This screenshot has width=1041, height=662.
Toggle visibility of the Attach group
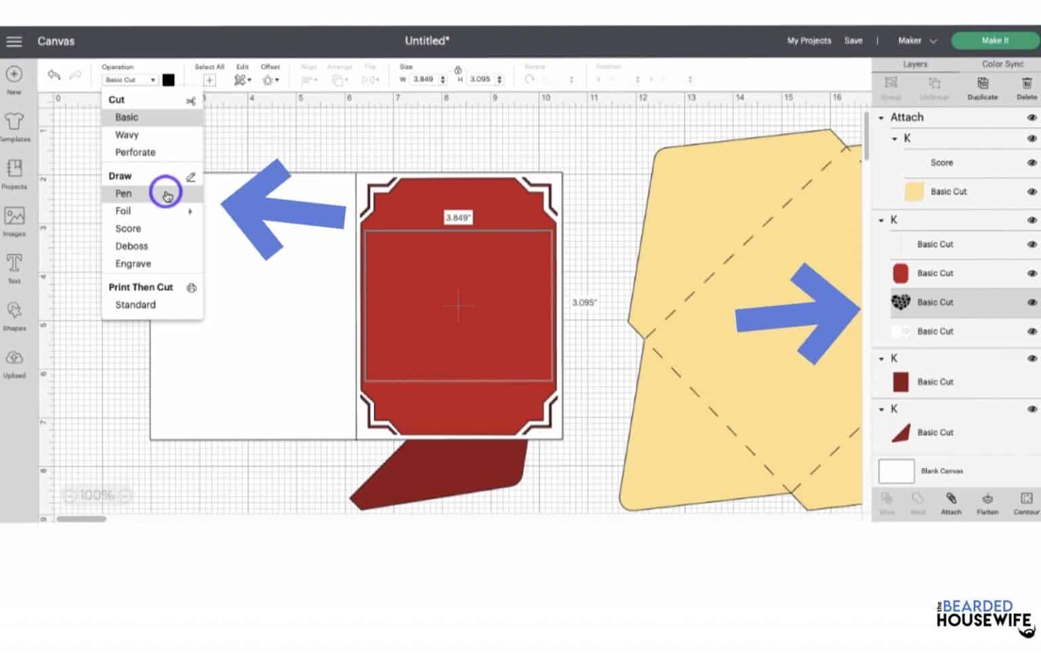click(1032, 117)
